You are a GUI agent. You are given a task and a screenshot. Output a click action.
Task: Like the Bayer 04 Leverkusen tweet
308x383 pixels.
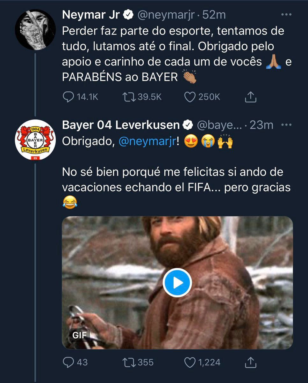click(190, 362)
